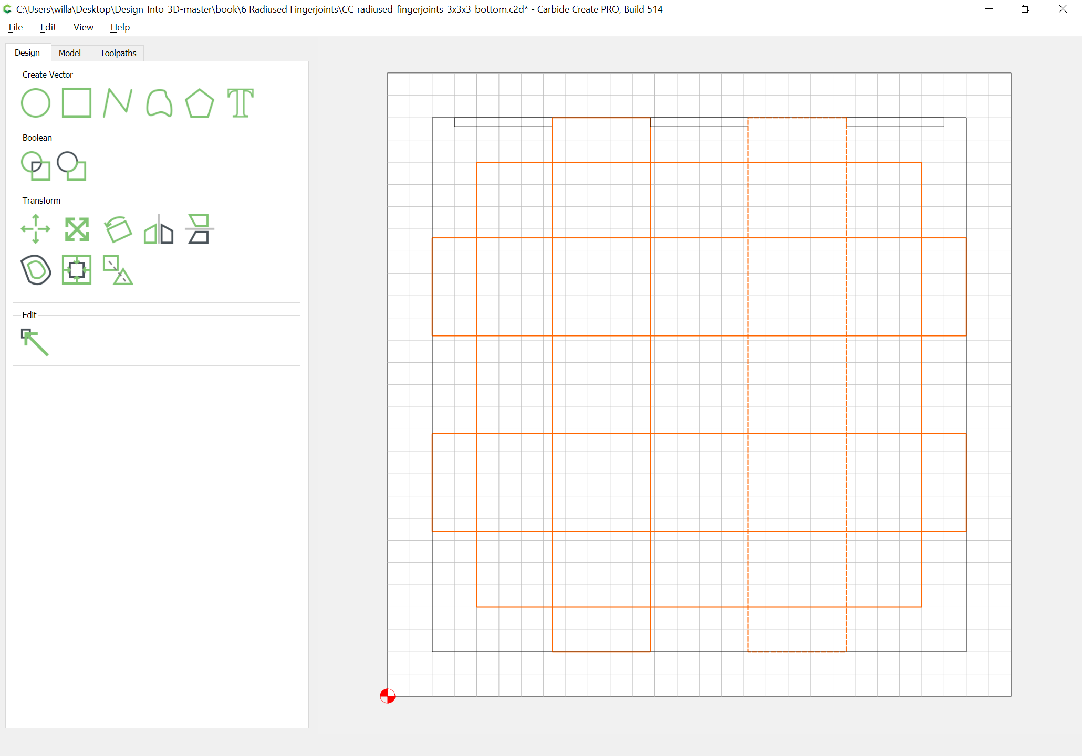The height and width of the screenshot is (756, 1082).
Task: Minimize the Carbide Create window
Action: click(x=989, y=9)
